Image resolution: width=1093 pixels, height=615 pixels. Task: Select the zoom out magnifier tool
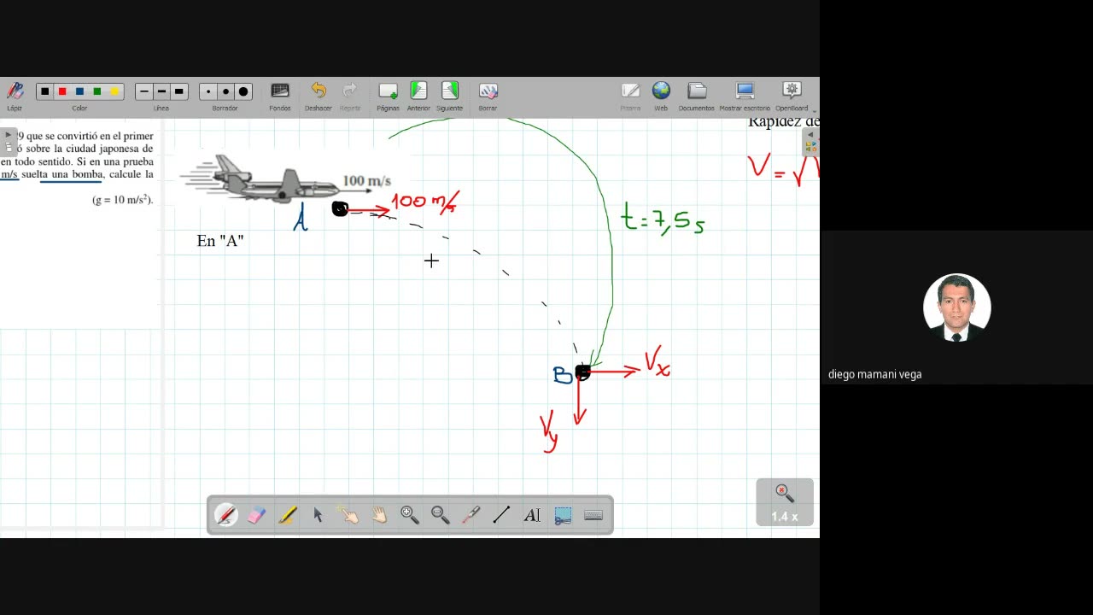click(441, 515)
